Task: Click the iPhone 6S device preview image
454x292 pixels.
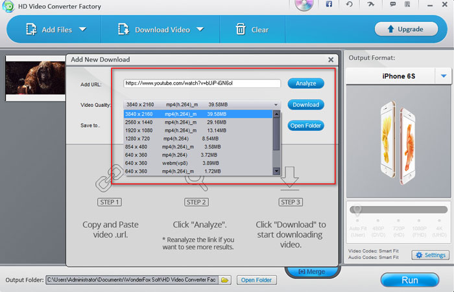Action: coord(398,143)
